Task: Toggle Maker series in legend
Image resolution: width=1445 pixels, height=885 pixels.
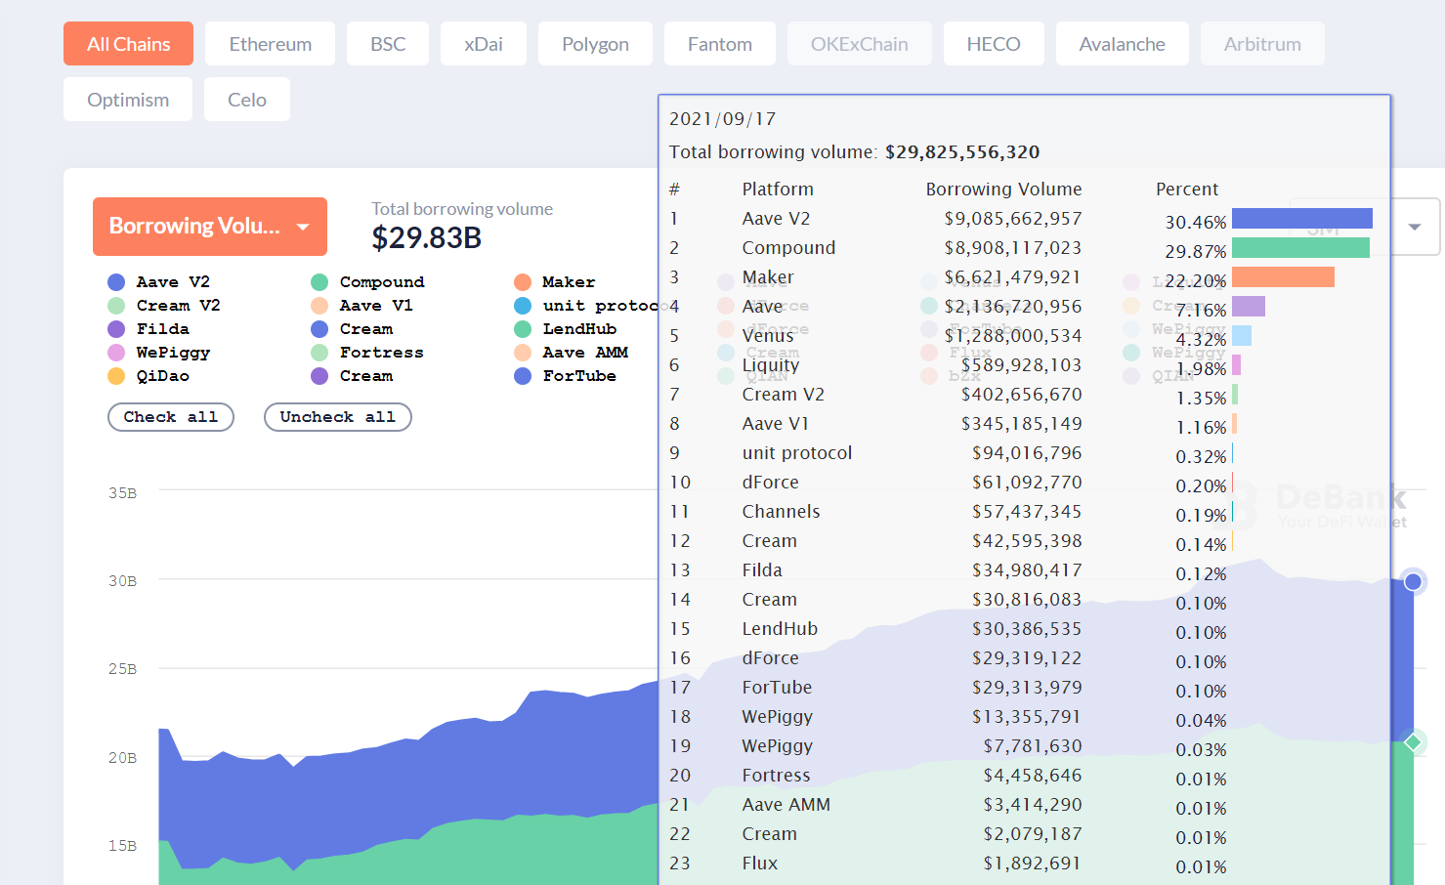Action: 555,282
